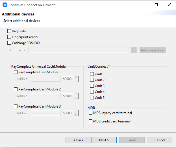Select the Vault 2 checkbox
The height and width of the screenshot is (148, 176).
pyautogui.click(x=92, y=80)
